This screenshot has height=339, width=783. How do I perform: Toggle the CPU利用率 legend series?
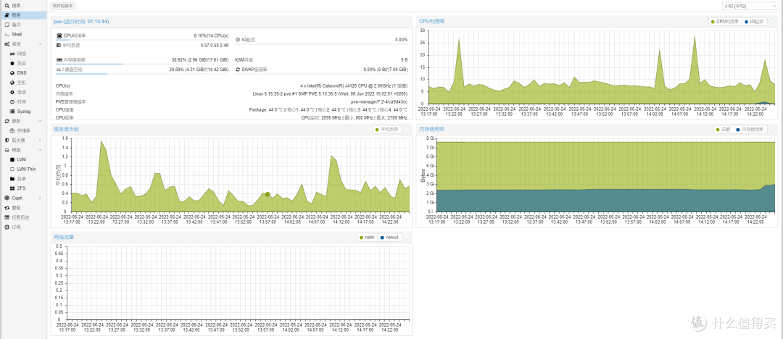725,22
